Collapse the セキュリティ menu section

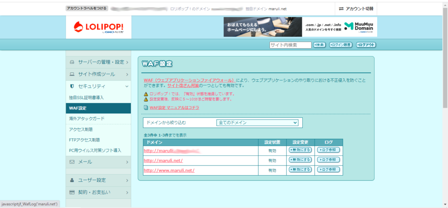[98, 87]
